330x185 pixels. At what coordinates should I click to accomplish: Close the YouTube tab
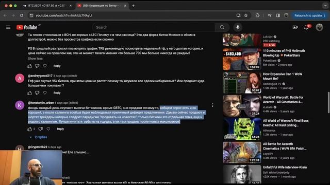125,6
